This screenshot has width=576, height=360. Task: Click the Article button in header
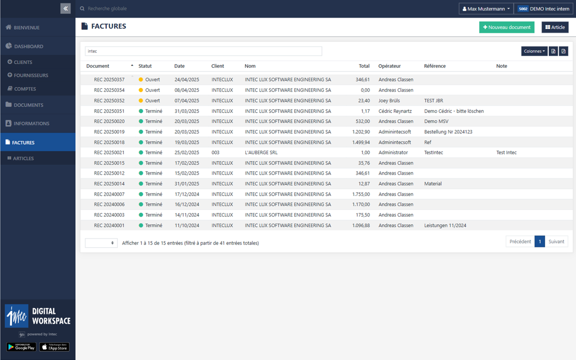click(x=555, y=27)
